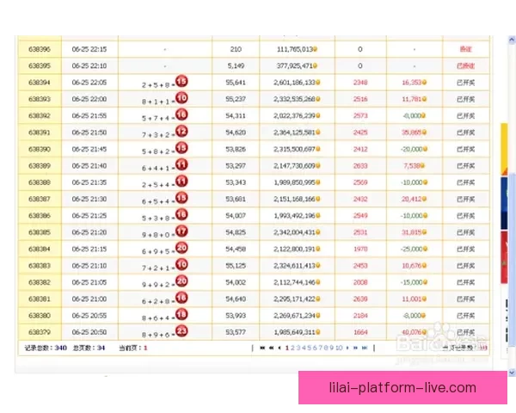516x413 pixels.
Task: Open page 5 in the pager
Action: [309, 348]
